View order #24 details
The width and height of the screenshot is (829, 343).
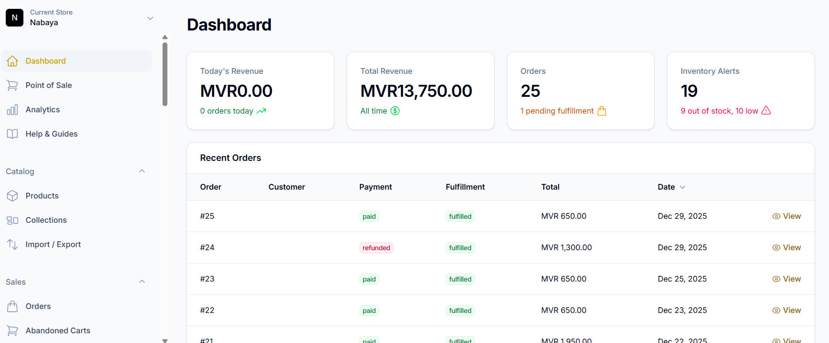pyautogui.click(x=786, y=248)
